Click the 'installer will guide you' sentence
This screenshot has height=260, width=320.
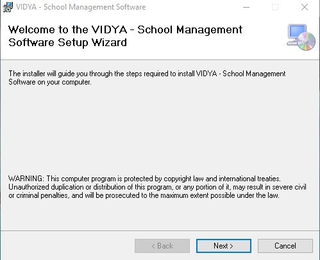point(147,74)
